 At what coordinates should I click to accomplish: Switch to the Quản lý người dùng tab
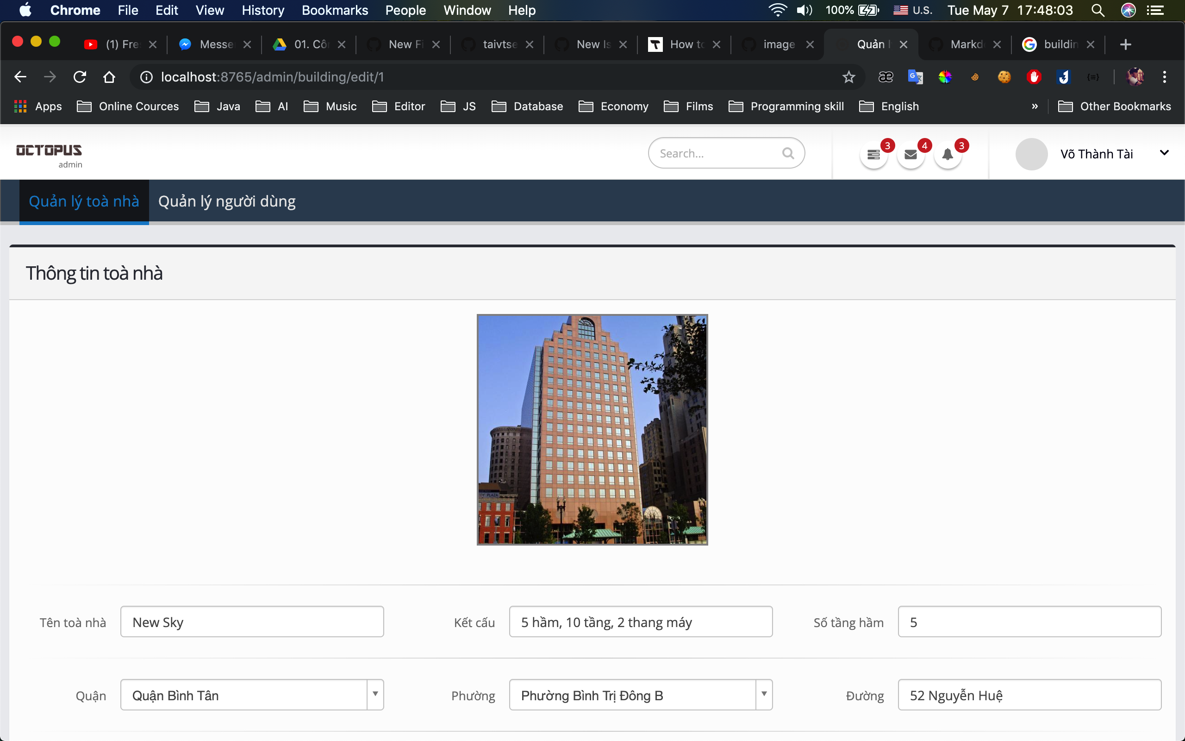point(226,201)
